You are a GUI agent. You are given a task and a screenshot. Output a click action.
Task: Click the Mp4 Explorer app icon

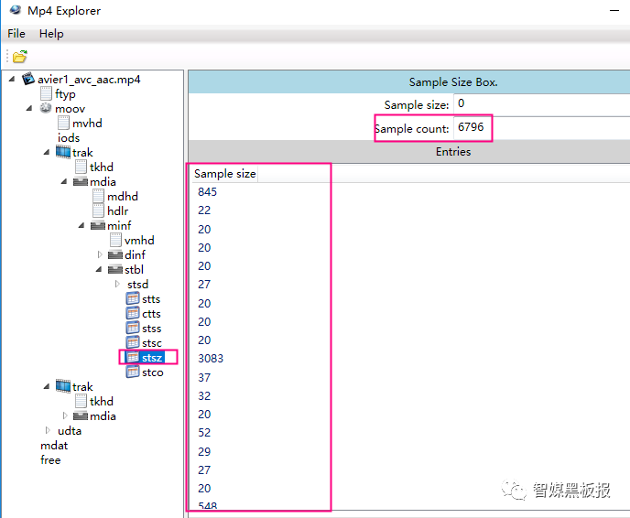(x=16, y=10)
